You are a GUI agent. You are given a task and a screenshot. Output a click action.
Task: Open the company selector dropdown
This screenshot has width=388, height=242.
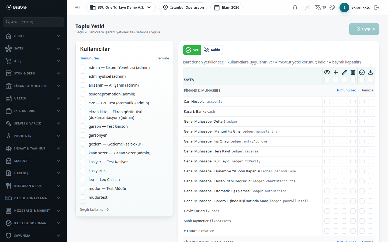(121, 8)
